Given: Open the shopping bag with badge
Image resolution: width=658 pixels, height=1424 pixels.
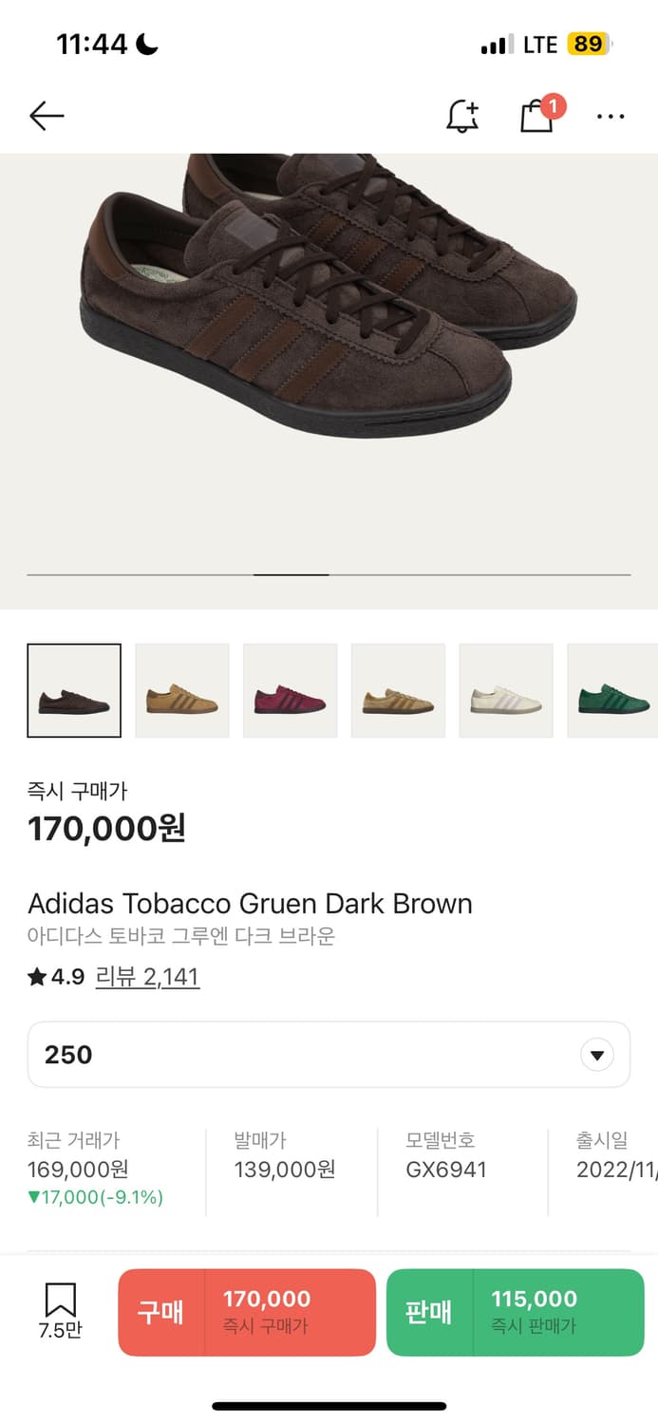Looking at the screenshot, I should pos(539,114).
